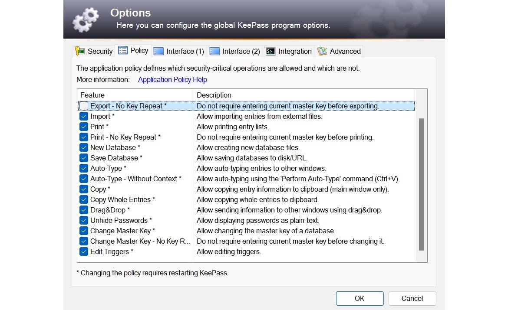The height and width of the screenshot is (310, 508).
Task: Uncheck the Unhide Passwords feature
Action: 83,220
